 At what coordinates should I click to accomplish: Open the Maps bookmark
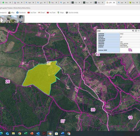pos(61,13)
